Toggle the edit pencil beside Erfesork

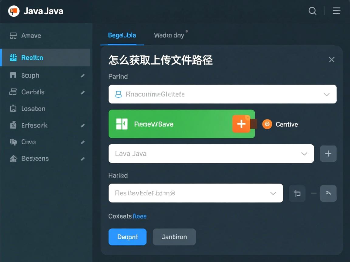tap(83, 125)
